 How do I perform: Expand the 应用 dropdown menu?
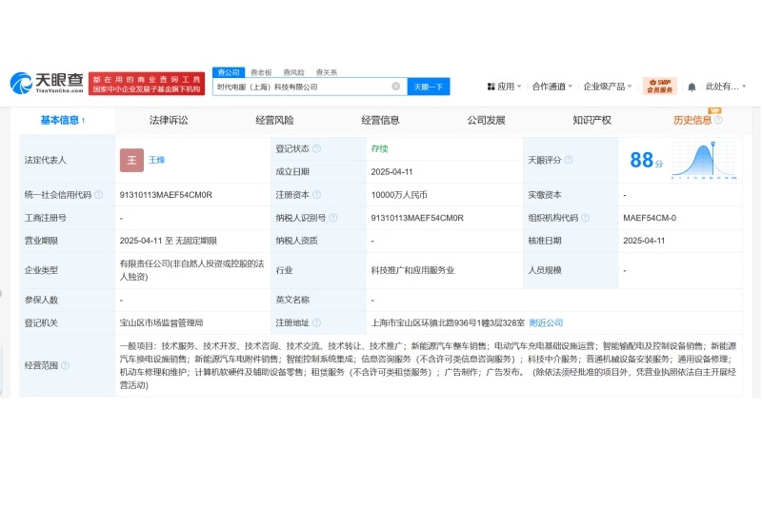(506, 87)
